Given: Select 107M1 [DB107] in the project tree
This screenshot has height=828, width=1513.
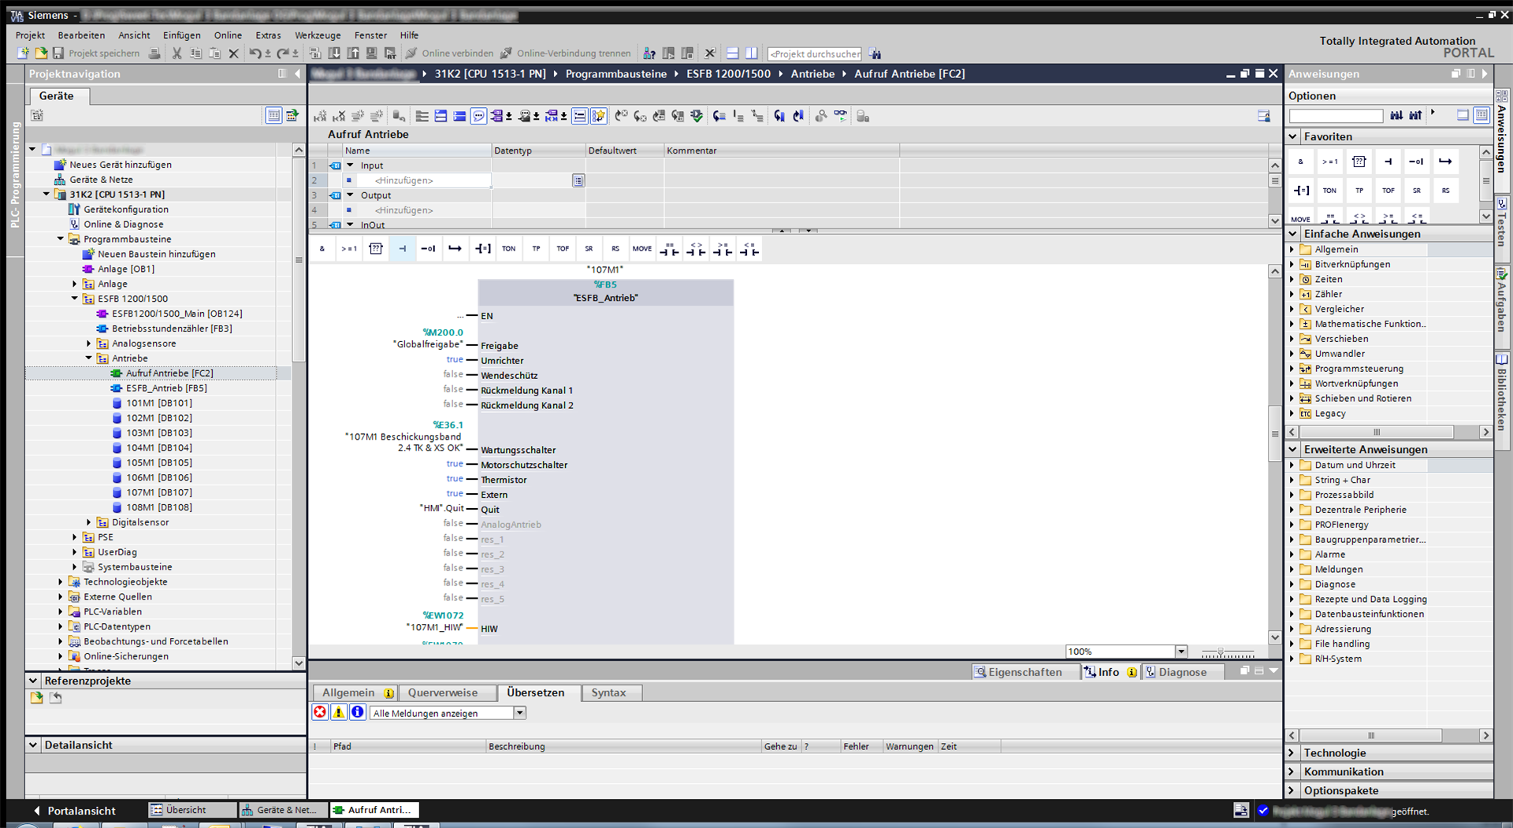Looking at the screenshot, I should (x=158, y=492).
